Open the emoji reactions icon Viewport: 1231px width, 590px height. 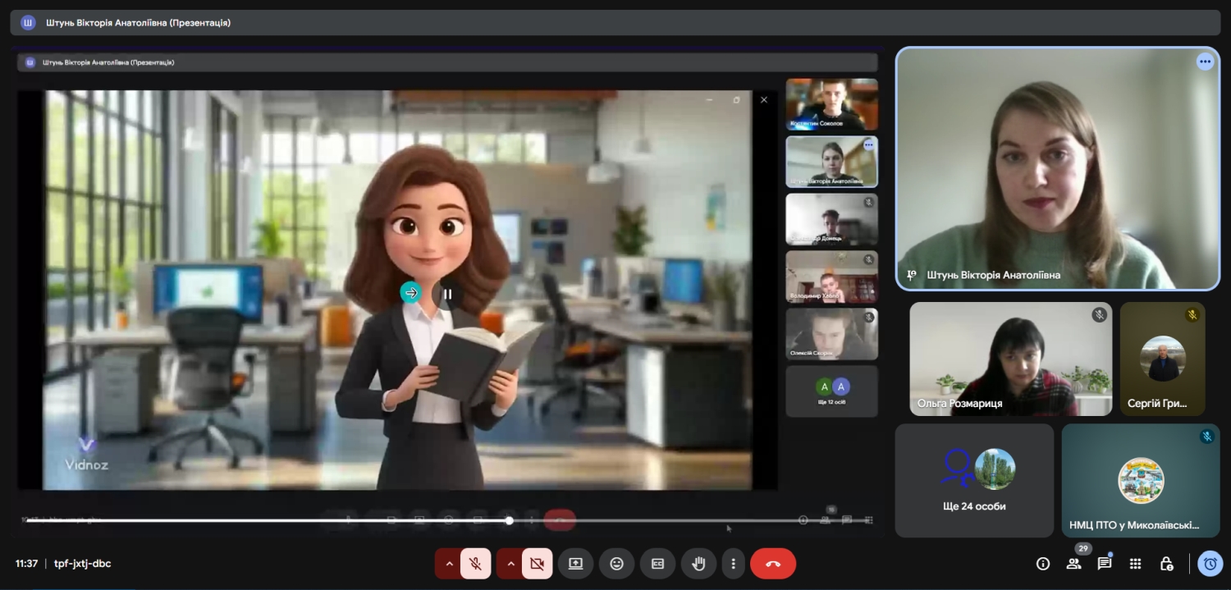tap(616, 564)
